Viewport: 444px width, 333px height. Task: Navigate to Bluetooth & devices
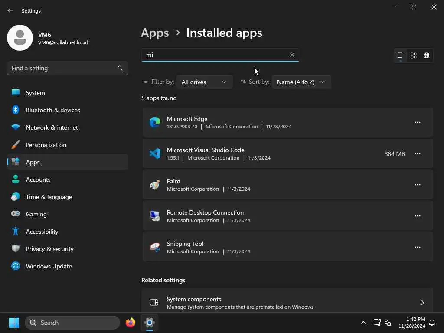pos(52,110)
